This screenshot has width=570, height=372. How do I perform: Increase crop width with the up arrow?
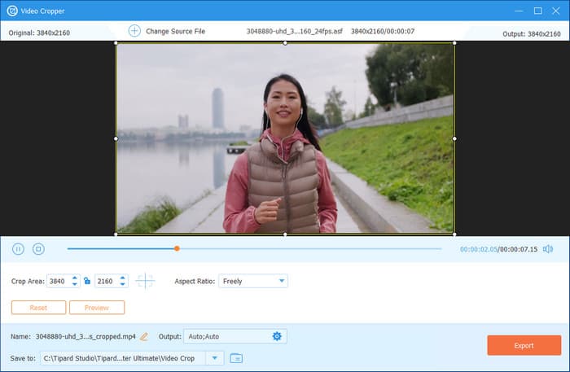point(75,278)
